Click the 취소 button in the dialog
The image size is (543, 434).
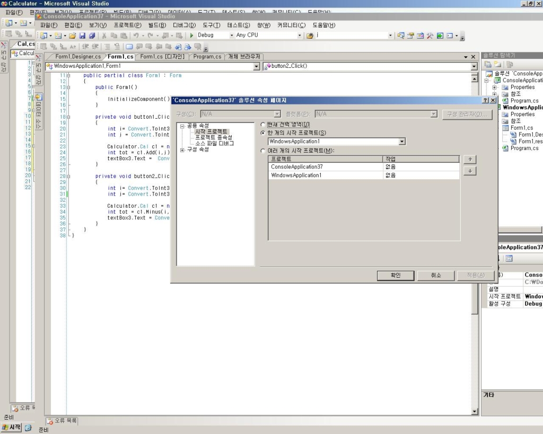[x=436, y=275]
